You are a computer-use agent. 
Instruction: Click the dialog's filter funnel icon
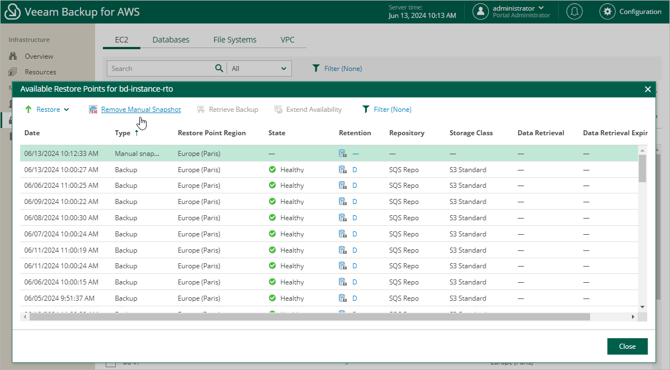point(365,110)
